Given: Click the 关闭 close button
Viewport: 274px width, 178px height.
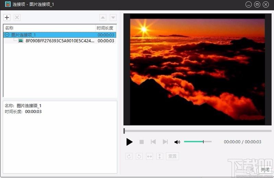Looking at the screenshot, I should point(265,169).
